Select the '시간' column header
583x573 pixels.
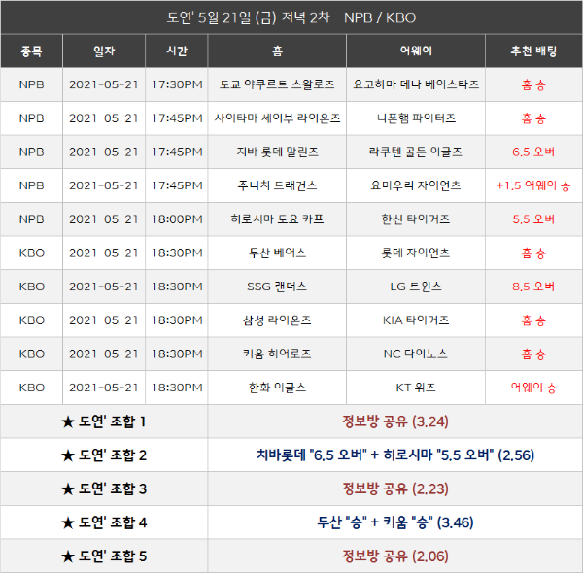tap(177, 51)
